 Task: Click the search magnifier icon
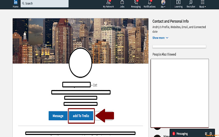point(23,3)
